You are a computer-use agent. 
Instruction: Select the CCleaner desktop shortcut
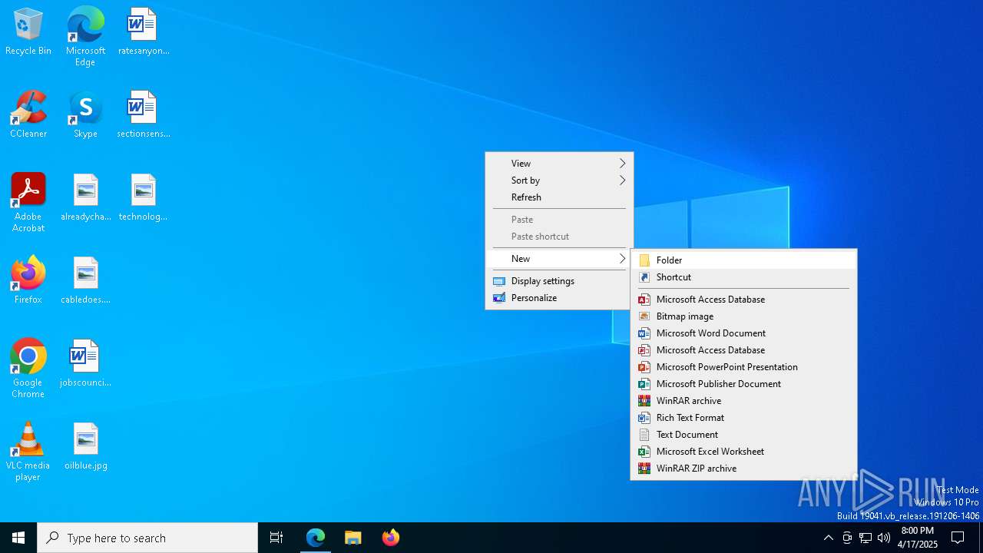point(28,115)
